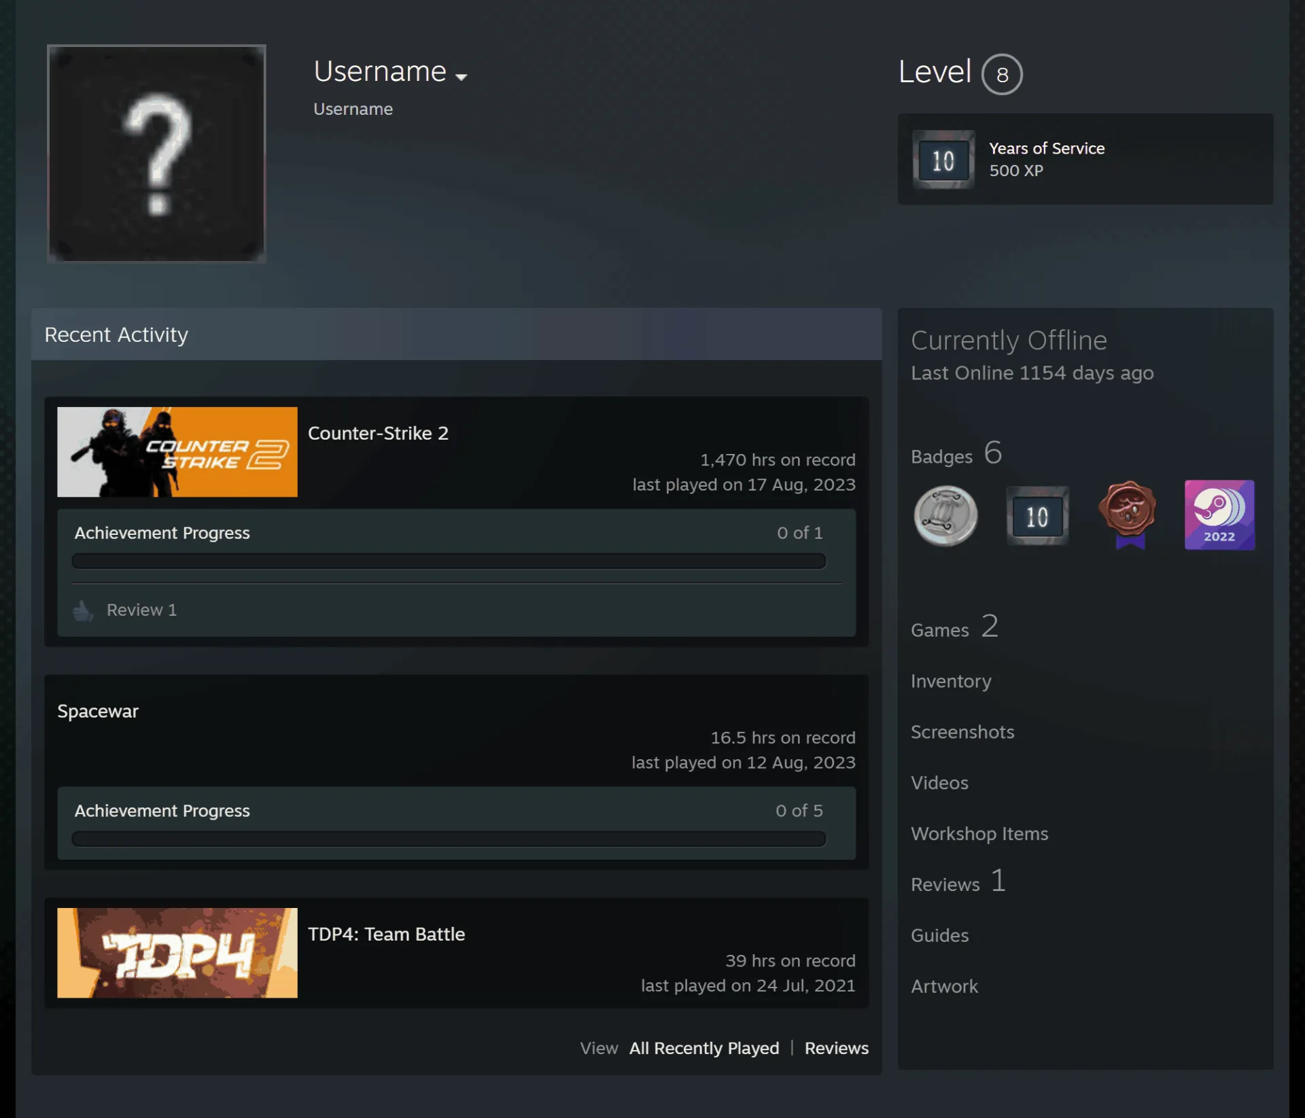Open the Videos link

point(939,783)
